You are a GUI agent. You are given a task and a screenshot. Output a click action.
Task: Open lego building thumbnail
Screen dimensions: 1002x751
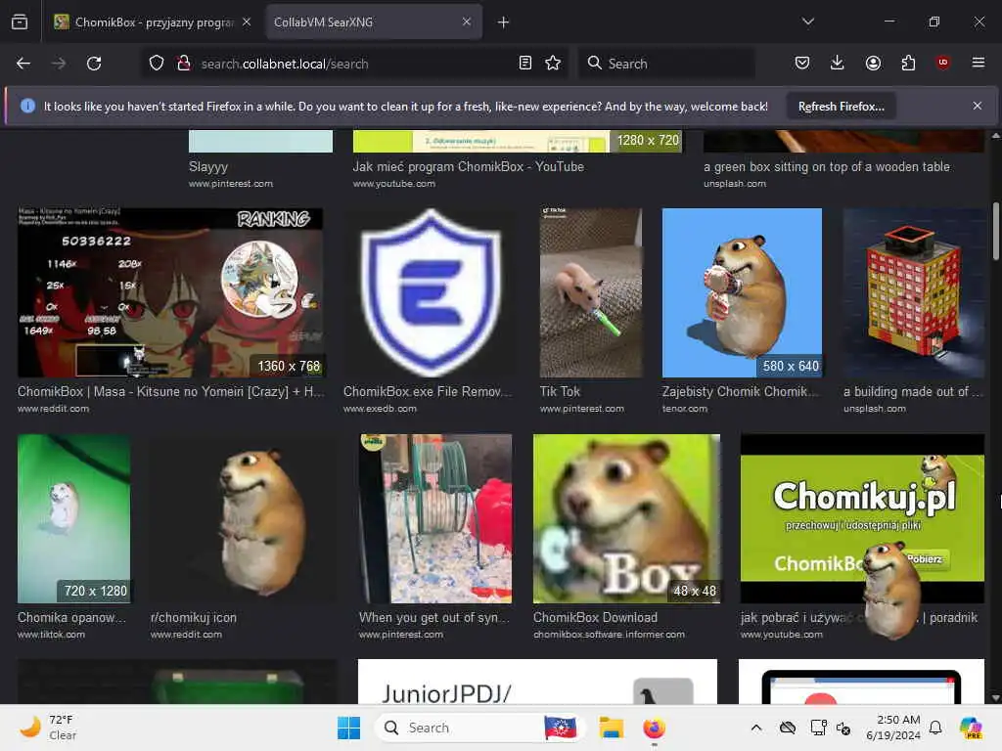click(914, 292)
